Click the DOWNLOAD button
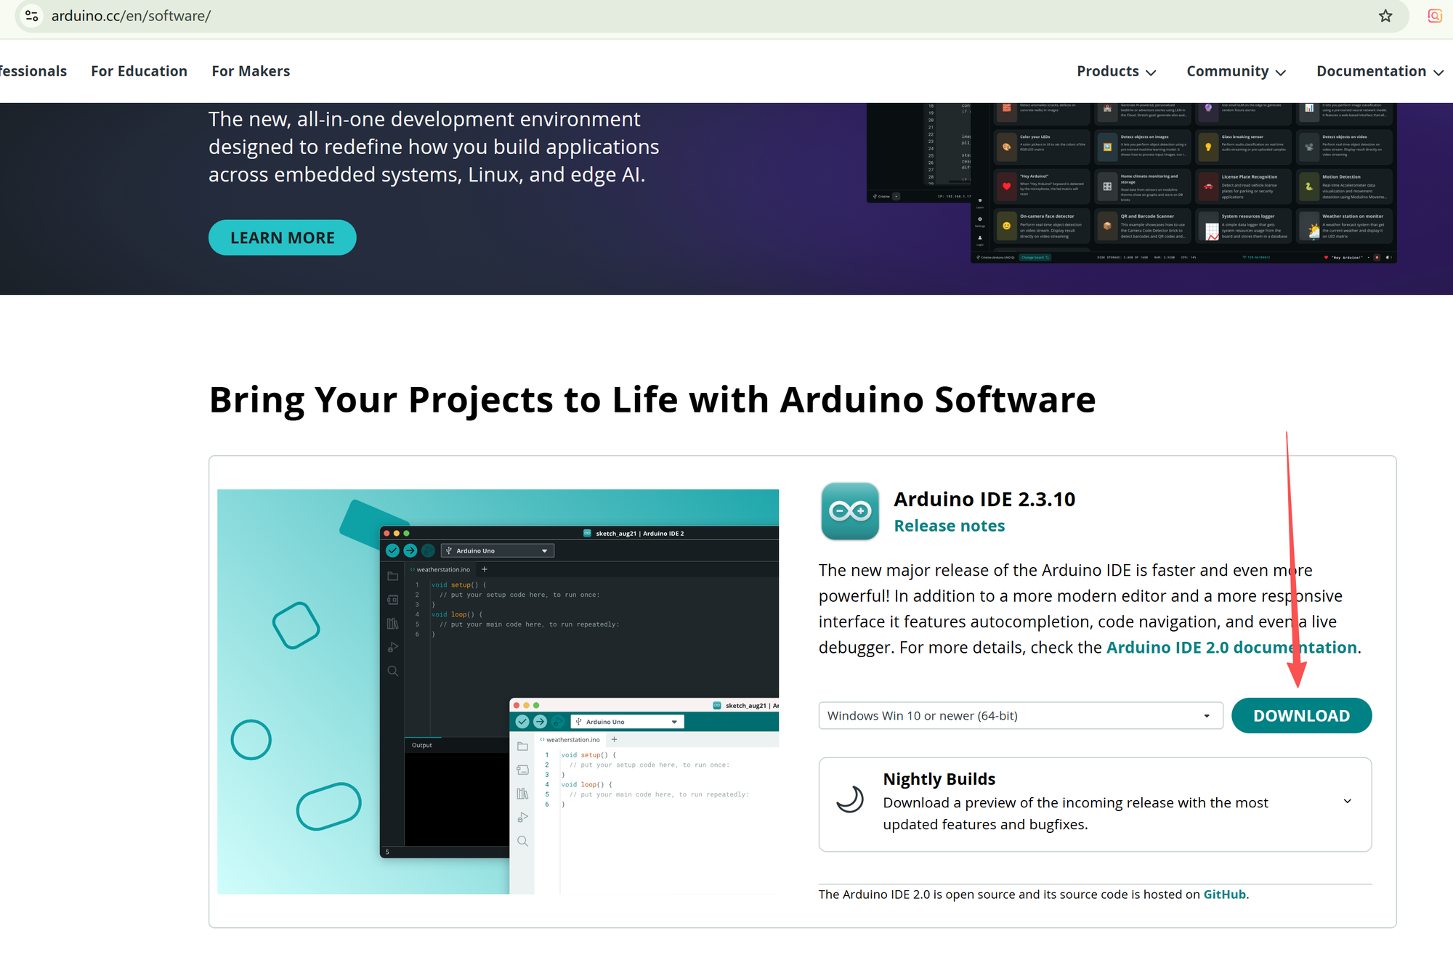Screen dimensions: 1453x957 (1301, 715)
